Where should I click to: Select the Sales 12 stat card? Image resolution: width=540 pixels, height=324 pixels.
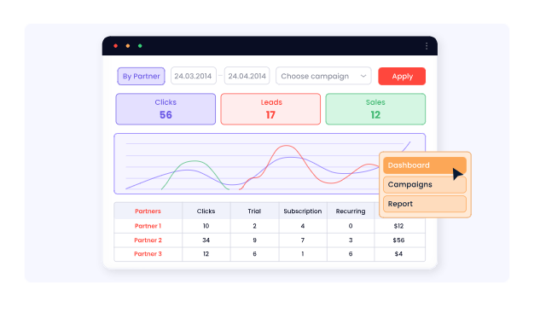pos(375,109)
